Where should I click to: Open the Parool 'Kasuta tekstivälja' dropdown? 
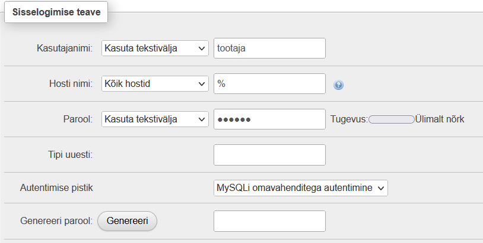[155, 119]
